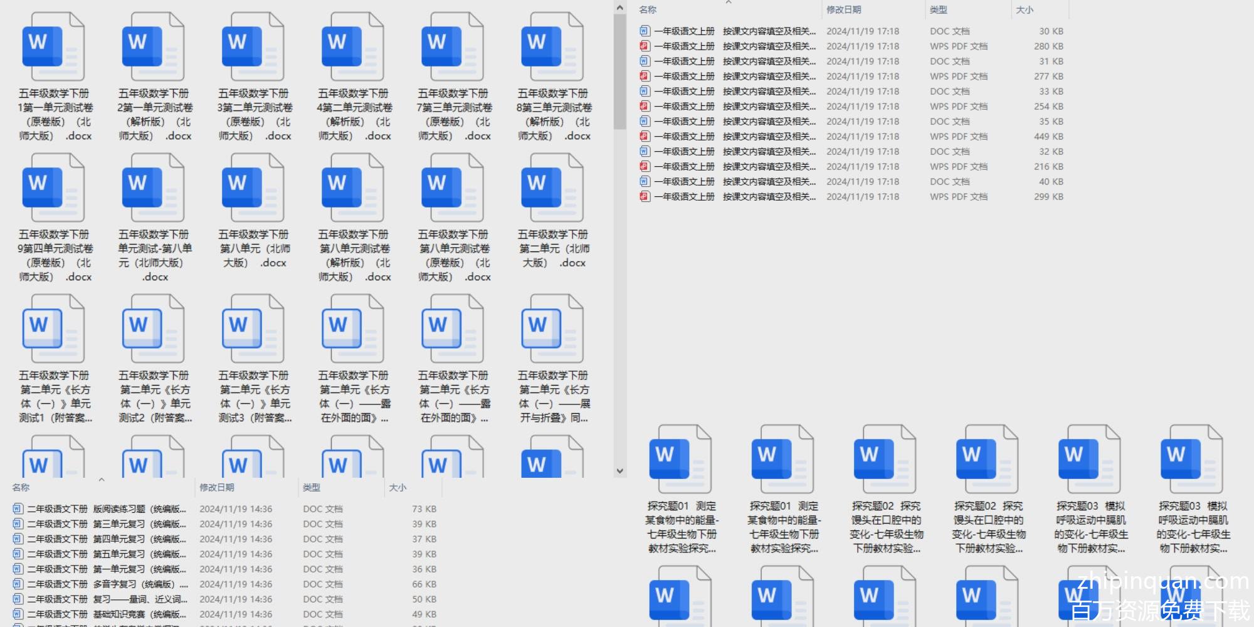
Task: Click the 7第三单元测试卷（原卷版）Word icon
Action: pyautogui.click(x=452, y=47)
